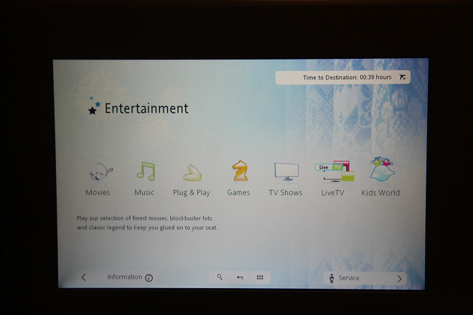Click the movies description text
This screenshot has width=473, height=315.
coord(147,223)
